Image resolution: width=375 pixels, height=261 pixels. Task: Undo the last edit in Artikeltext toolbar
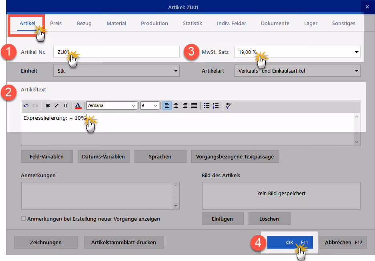tap(26, 105)
